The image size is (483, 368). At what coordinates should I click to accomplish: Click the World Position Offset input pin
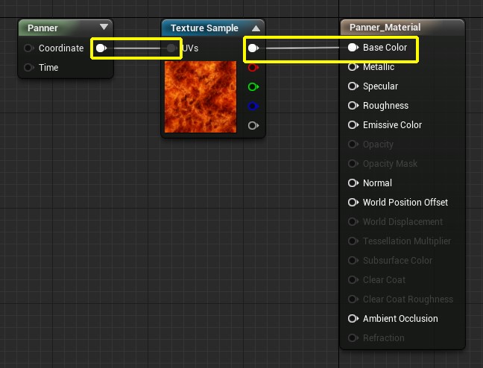tap(353, 203)
